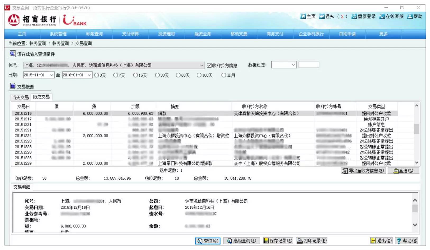Switch to the 历史交易 tab
This screenshot has width=430, height=250.
[x=41, y=97]
